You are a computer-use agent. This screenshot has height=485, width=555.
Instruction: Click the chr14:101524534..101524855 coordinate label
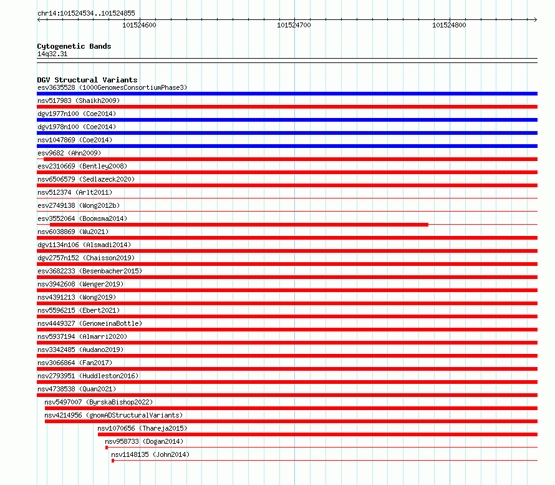[x=86, y=14]
